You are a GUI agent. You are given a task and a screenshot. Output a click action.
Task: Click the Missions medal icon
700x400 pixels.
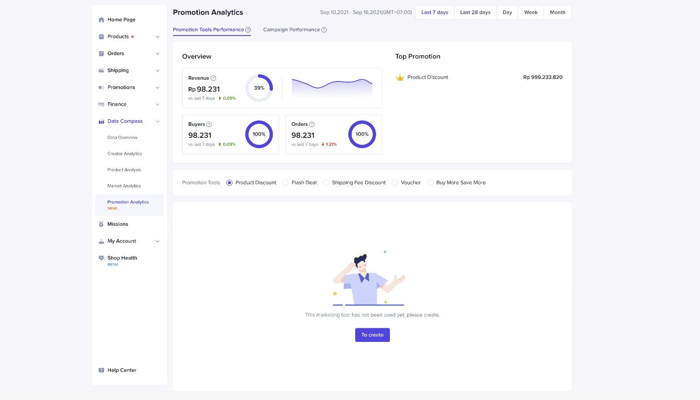pos(101,224)
